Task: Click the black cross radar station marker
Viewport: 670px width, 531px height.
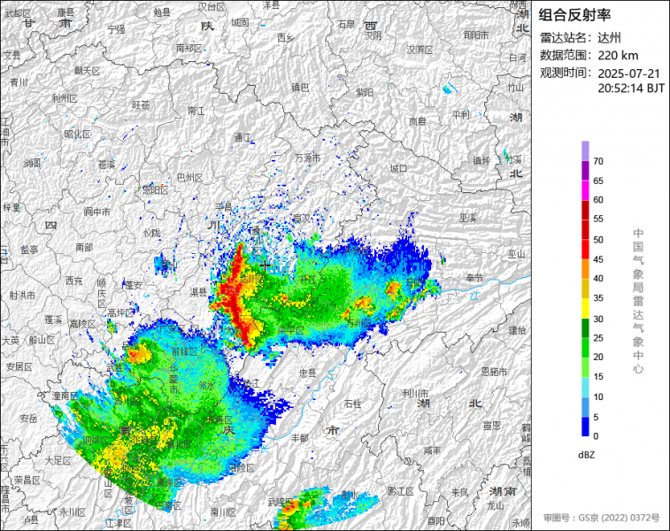Action: [264, 265]
